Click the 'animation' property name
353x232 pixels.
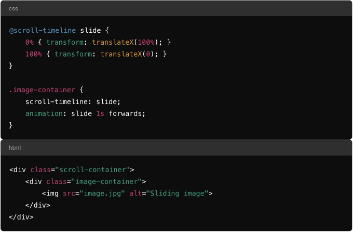click(x=44, y=113)
